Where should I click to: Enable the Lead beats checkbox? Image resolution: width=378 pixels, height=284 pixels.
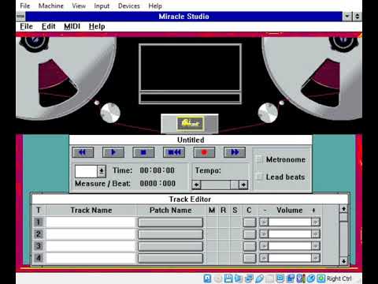pos(259,177)
